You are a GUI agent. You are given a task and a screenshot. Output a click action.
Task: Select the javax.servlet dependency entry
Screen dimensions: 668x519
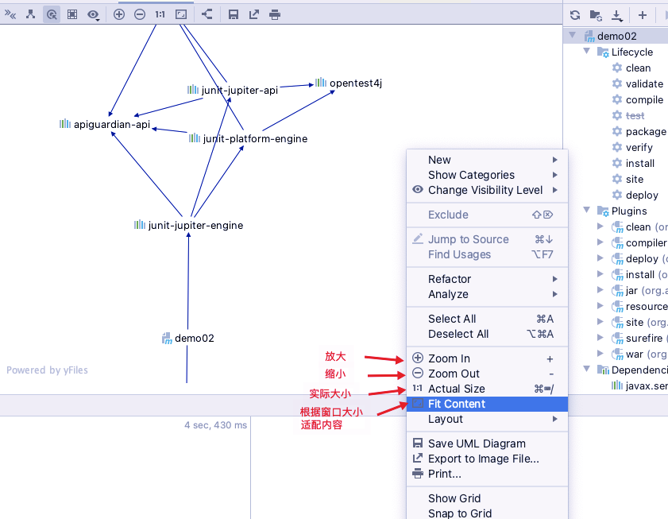click(x=639, y=386)
